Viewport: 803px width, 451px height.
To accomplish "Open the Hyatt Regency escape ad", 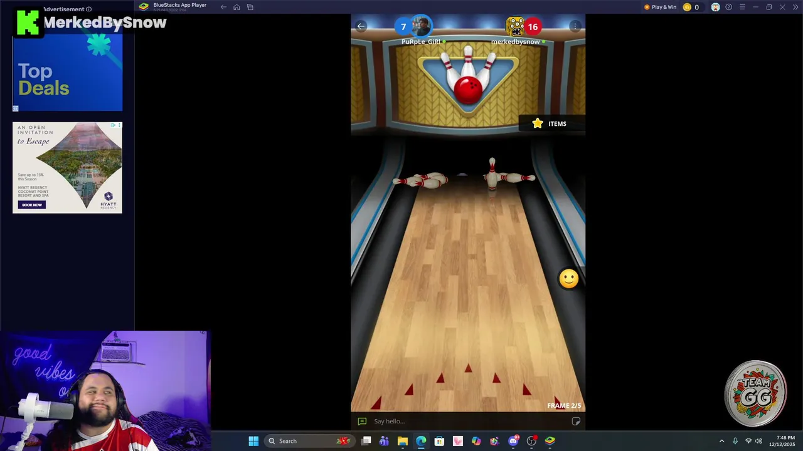I will [x=68, y=167].
